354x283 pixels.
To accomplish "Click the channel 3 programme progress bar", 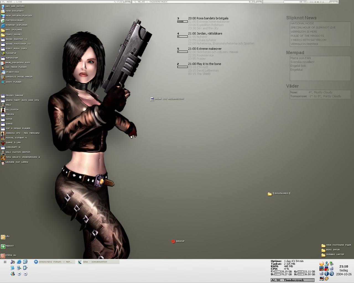I will [183, 22].
